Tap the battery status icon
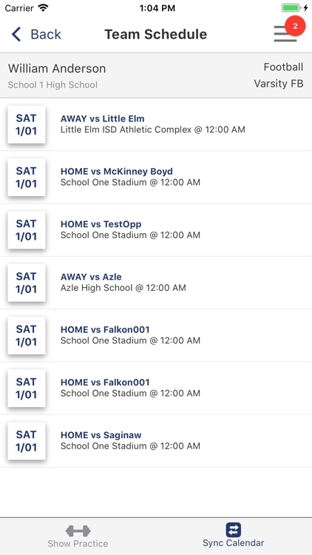 tap(291, 8)
